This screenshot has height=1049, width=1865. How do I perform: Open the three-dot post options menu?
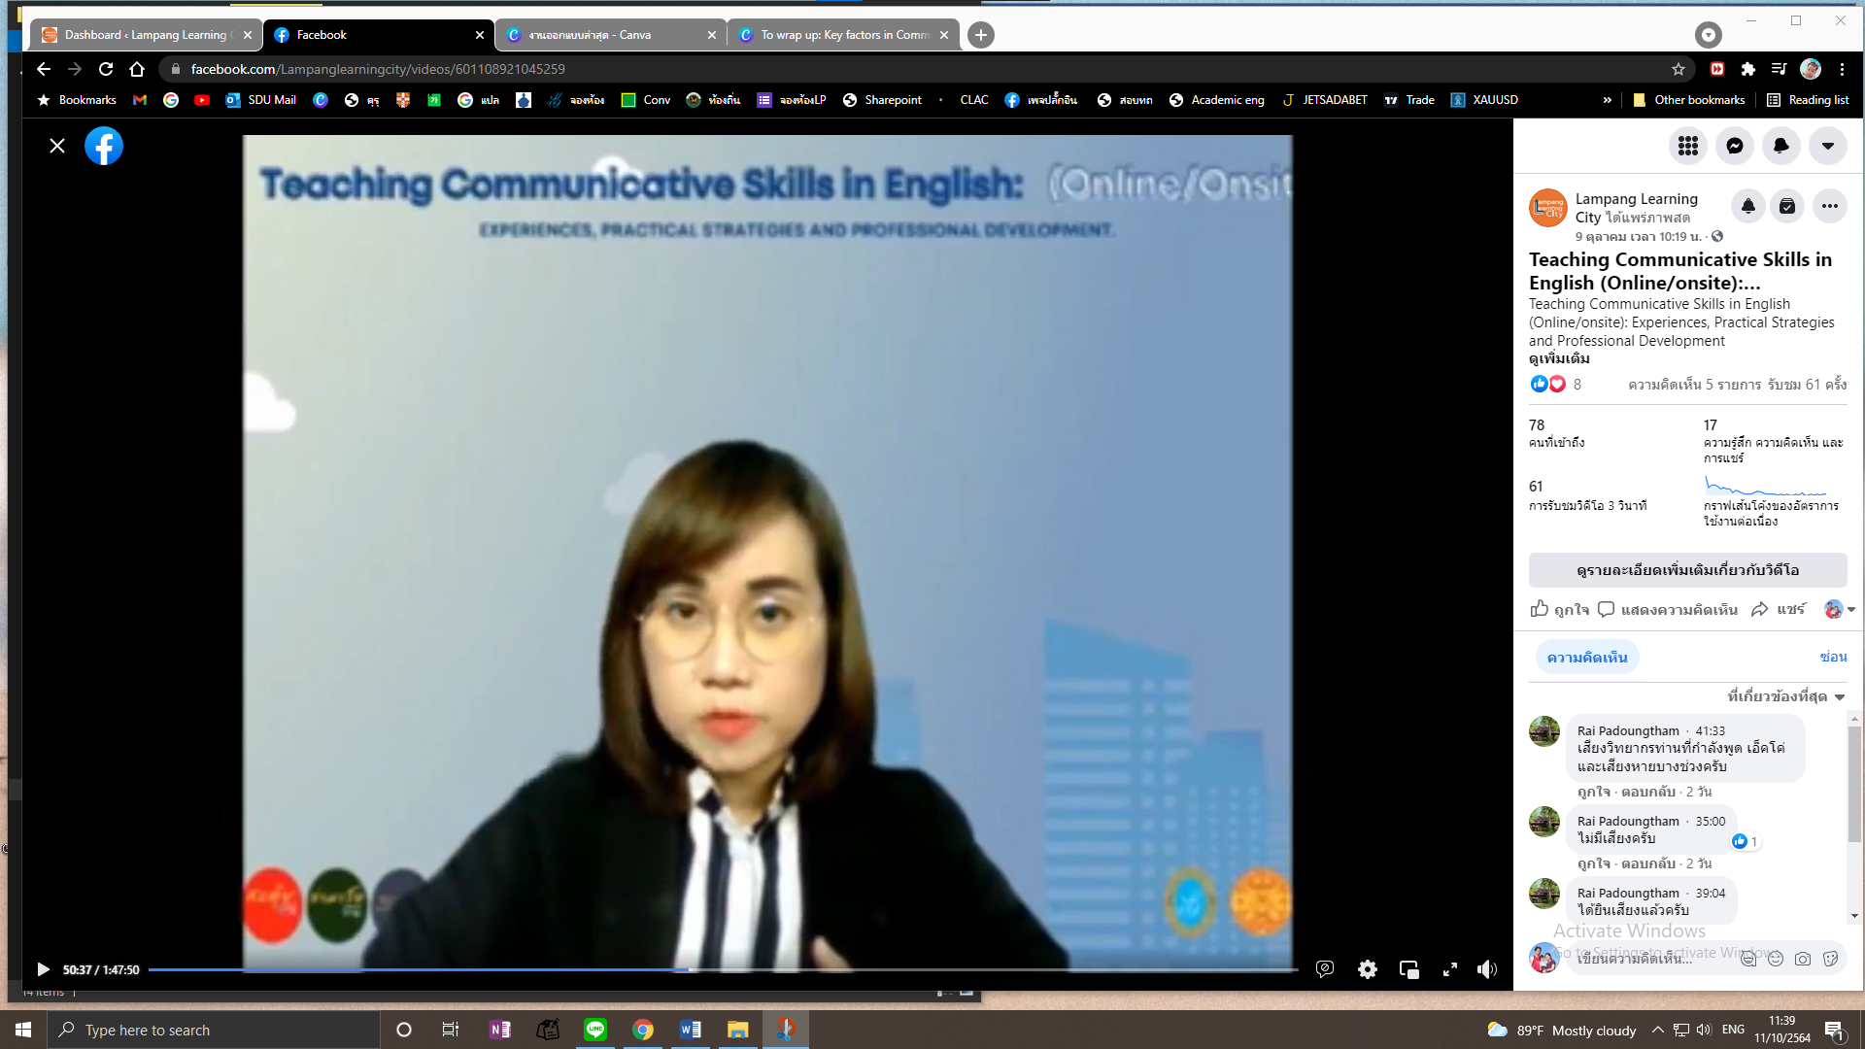click(x=1829, y=206)
